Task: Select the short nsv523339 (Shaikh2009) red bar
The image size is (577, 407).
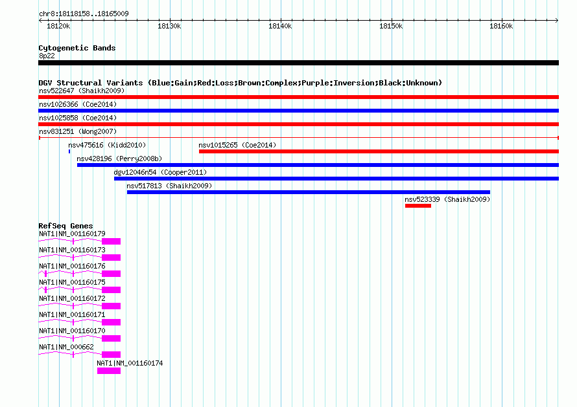Action: [x=418, y=206]
